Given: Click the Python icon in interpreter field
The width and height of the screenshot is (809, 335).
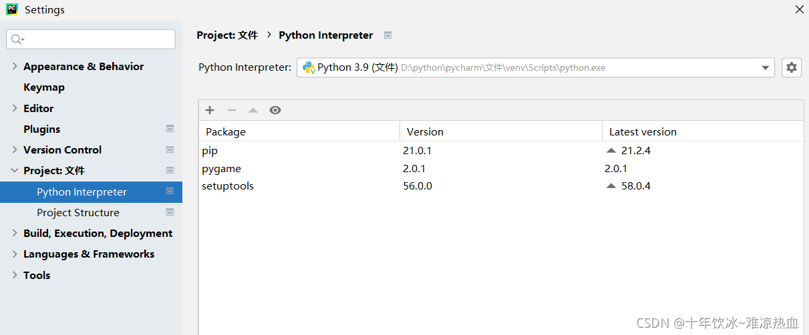Looking at the screenshot, I should click(309, 67).
